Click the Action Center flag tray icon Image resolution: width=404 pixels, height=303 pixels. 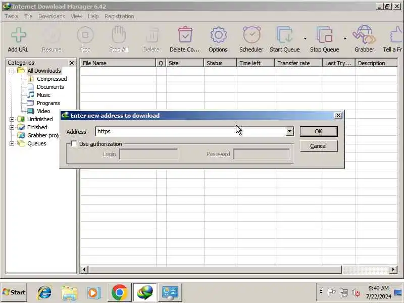click(x=331, y=292)
